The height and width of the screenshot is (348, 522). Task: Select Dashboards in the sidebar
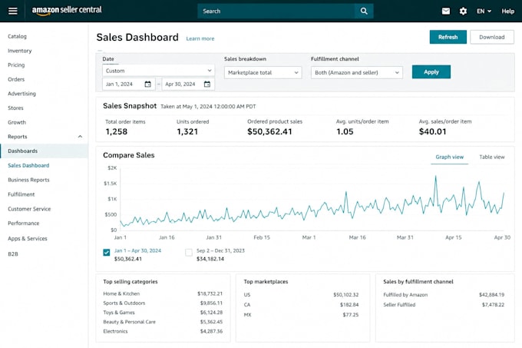click(44, 151)
